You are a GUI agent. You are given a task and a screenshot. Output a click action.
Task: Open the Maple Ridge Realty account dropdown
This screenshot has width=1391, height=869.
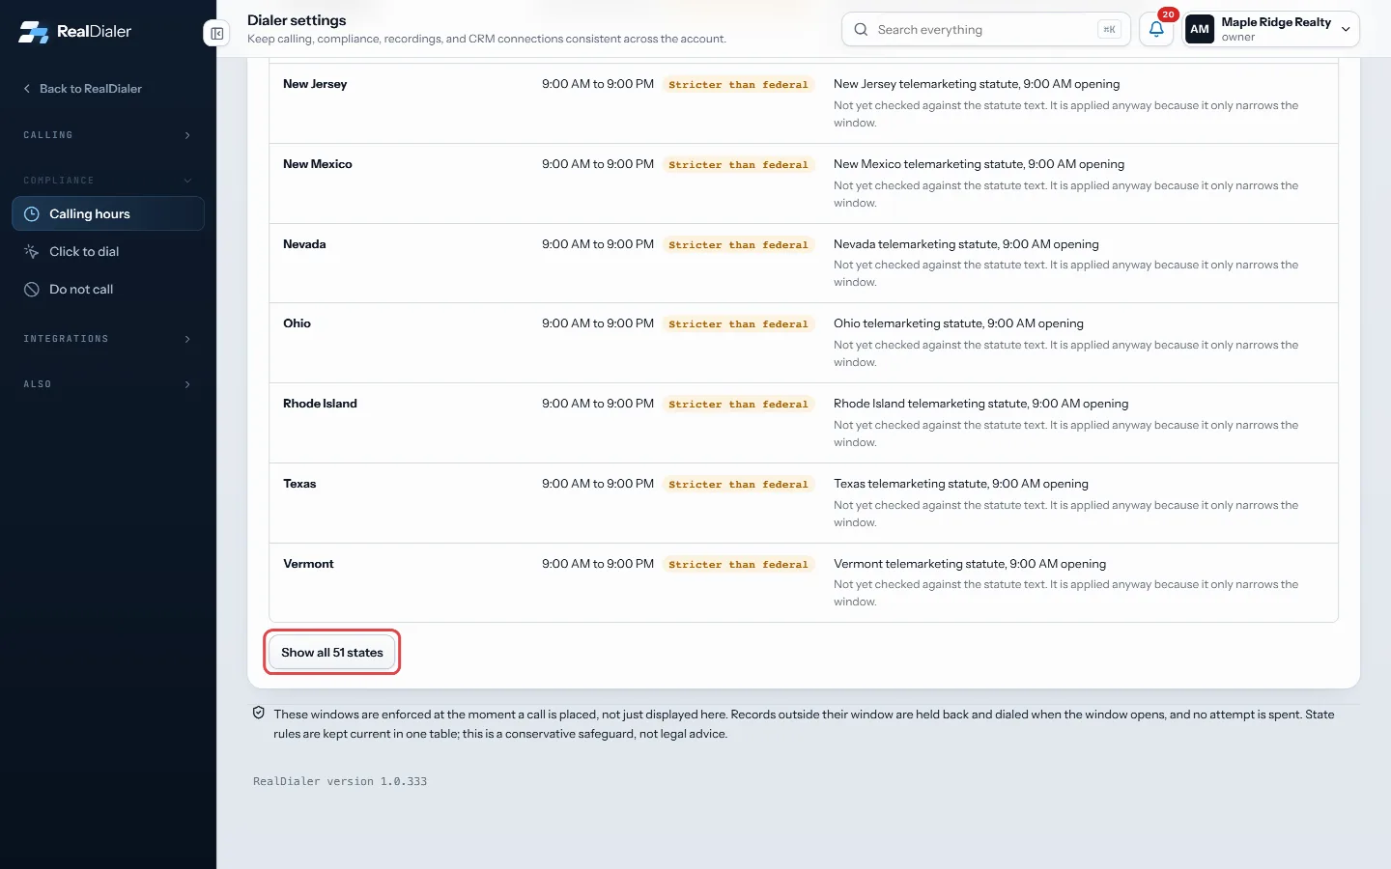coord(1271,30)
